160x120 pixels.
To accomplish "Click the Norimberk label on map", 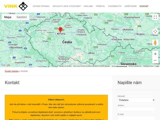I will click(17, 47).
